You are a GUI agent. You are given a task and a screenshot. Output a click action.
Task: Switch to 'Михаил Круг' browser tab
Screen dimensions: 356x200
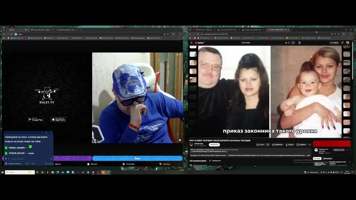(204, 30)
